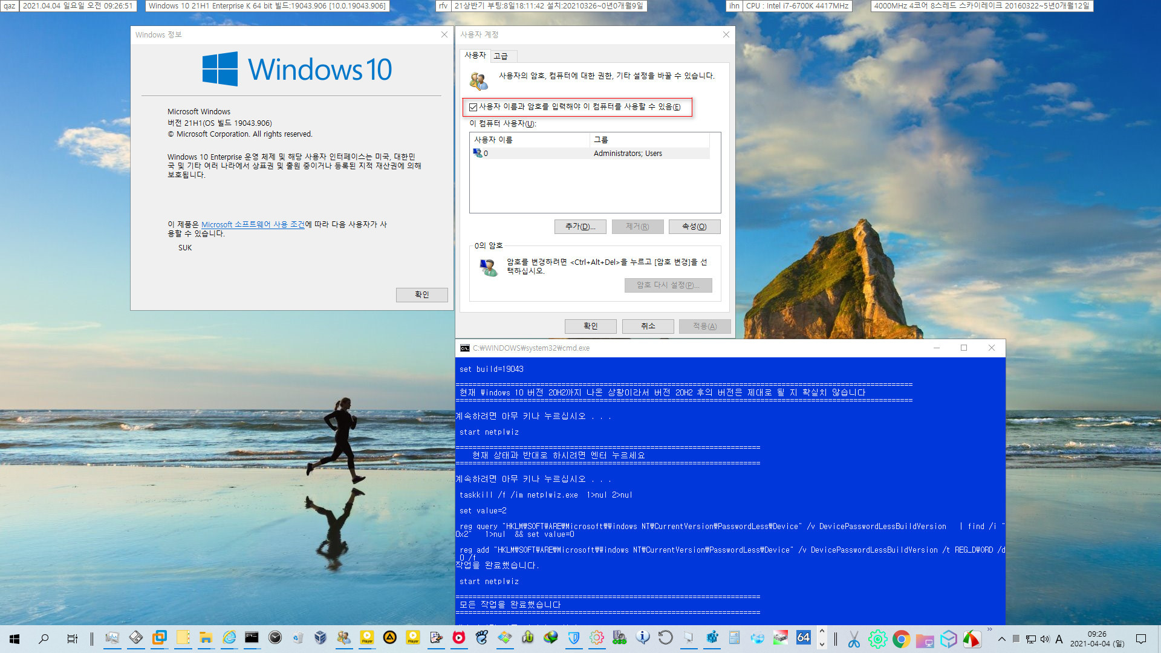Open the network tray icon
1161x653 pixels.
[x=1031, y=639]
